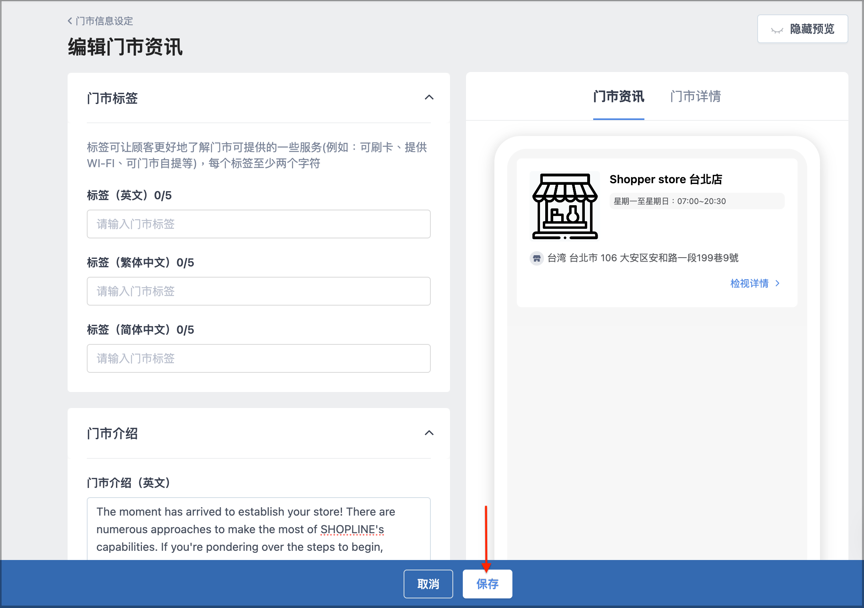Click the store hours 07:00~20:30 badge
864x608 pixels.
point(697,201)
